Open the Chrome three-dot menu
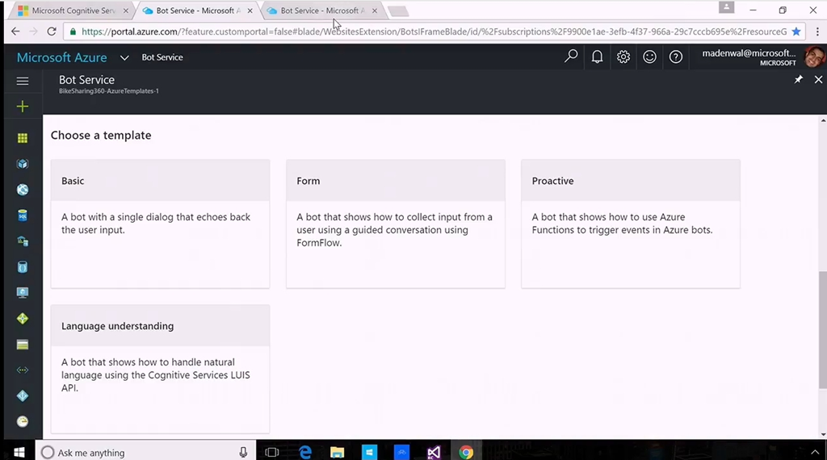 (817, 31)
